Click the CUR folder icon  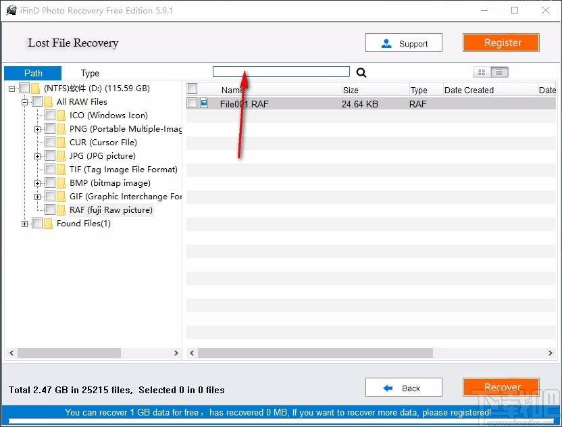coord(61,143)
